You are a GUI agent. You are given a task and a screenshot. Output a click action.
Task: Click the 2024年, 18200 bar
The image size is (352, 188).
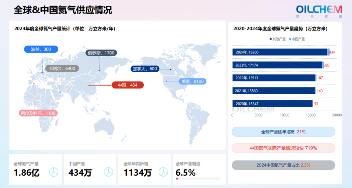pyautogui.click(x=280, y=52)
